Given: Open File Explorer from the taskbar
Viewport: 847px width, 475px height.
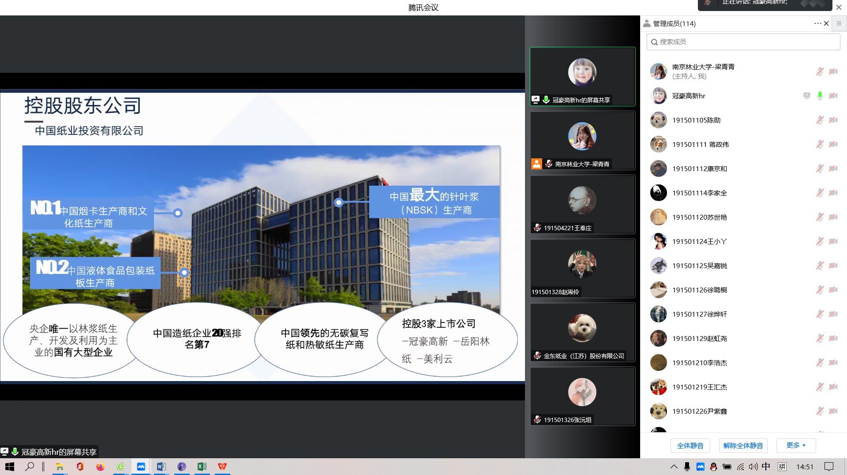Looking at the screenshot, I should (x=60, y=467).
